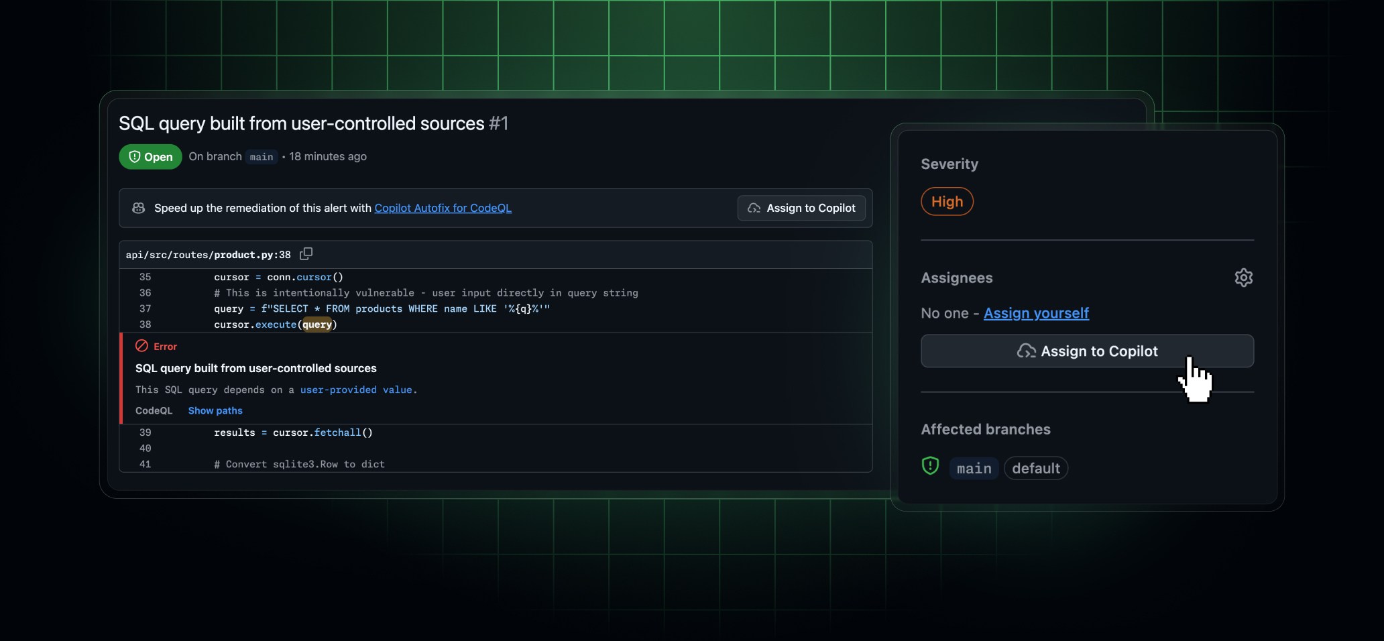Click the 'Affected branches' heading

coord(986,429)
